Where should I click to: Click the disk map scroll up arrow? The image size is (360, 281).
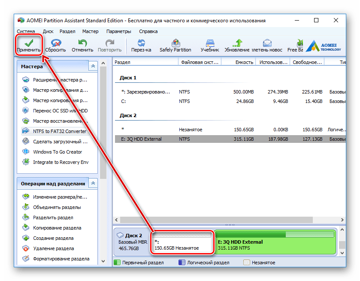tap(342, 230)
